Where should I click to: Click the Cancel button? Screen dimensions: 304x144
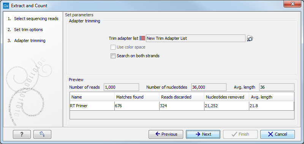tap(277, 134)
